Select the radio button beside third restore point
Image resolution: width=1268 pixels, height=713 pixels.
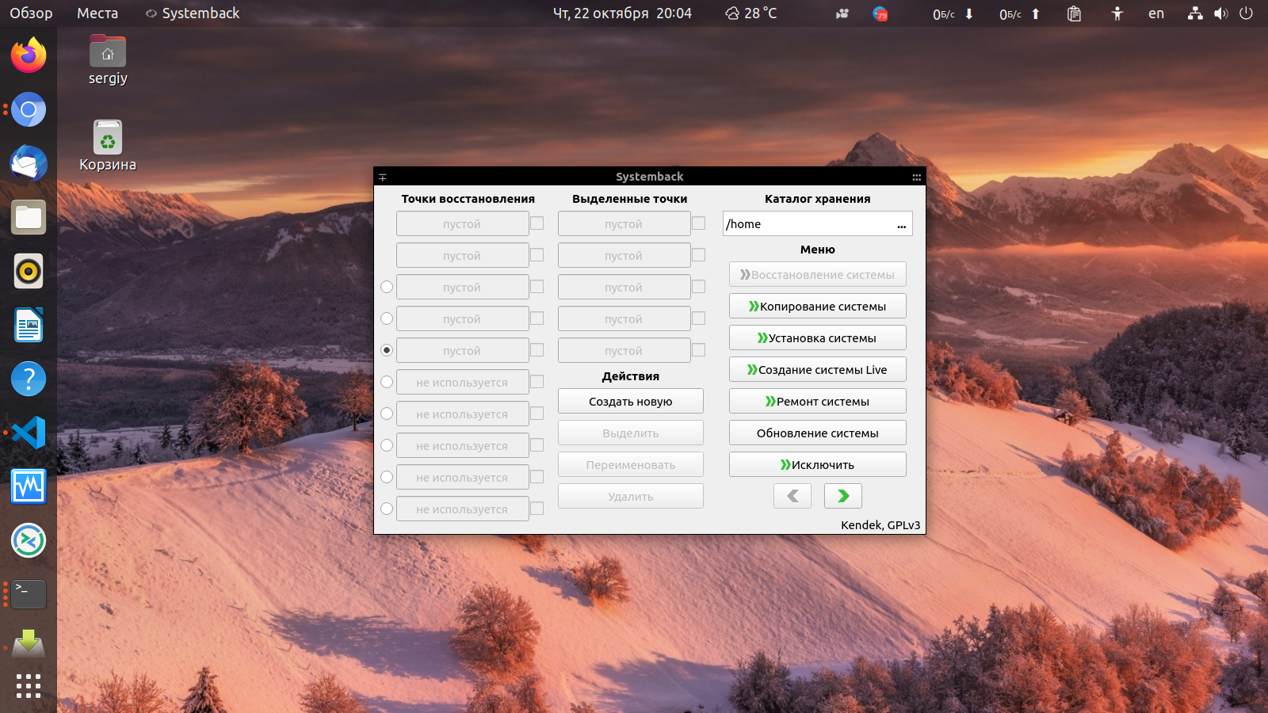tap(387, 287)
